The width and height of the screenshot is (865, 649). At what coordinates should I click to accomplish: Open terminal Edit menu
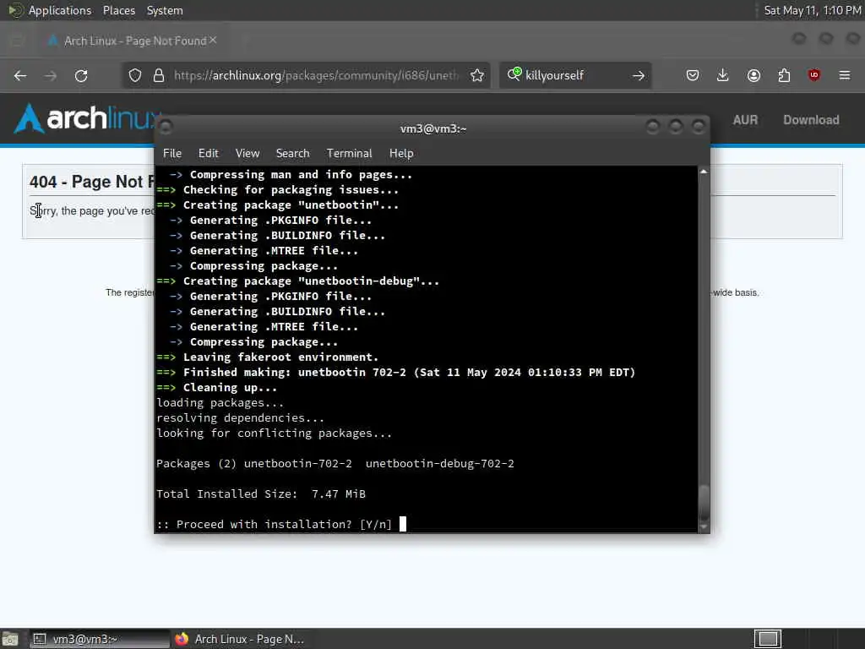tap(209, 154)
